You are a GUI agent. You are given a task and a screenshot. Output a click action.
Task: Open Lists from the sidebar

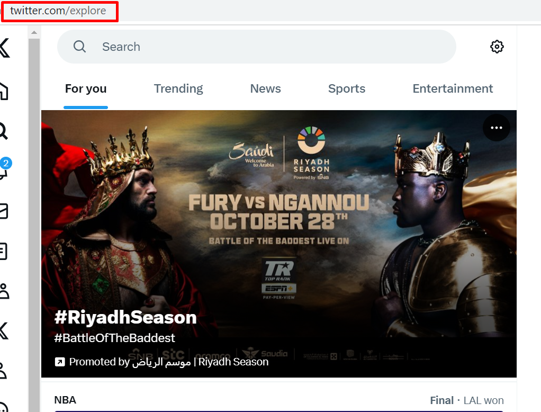click(x=3, y=252)
